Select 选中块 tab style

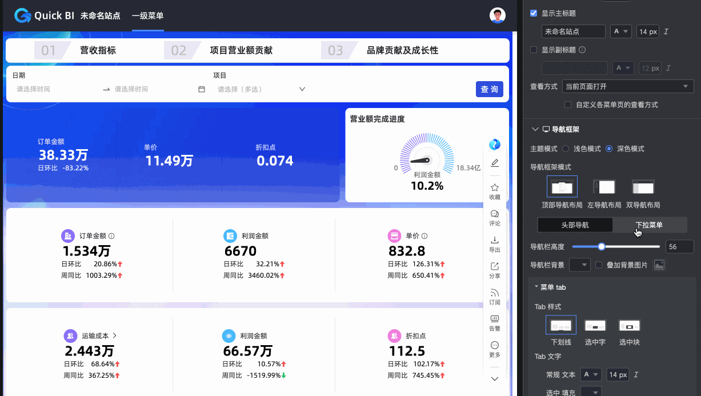(630, 325)
